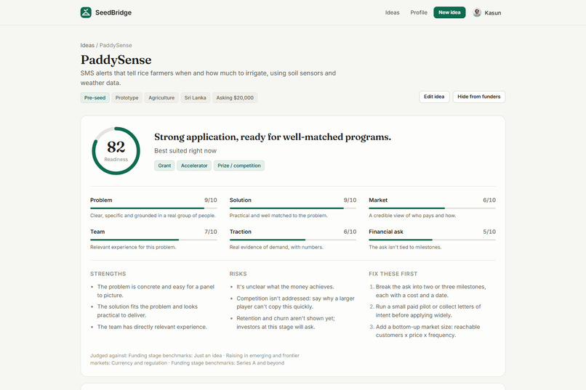Image resolution: width=586 pixels, height=390 pixels.
Task: Click 'Best suited right now' label
Action: click(x=185, y=151)
